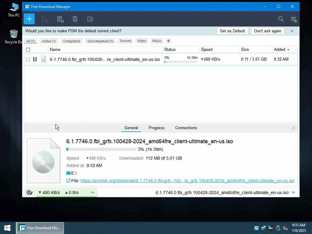Select the Active (1) filter tab
This screenshot has height=234, width=312.
pyautogui.click(x=49, y=41)
